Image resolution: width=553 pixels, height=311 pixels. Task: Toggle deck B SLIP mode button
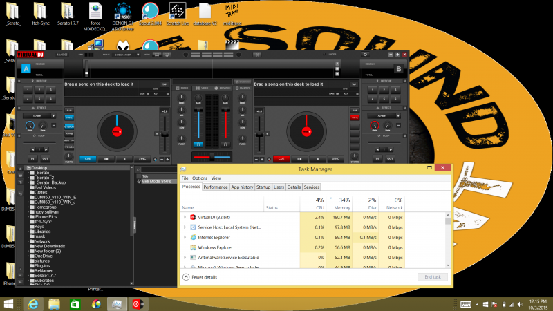click(x=355, y=111)
